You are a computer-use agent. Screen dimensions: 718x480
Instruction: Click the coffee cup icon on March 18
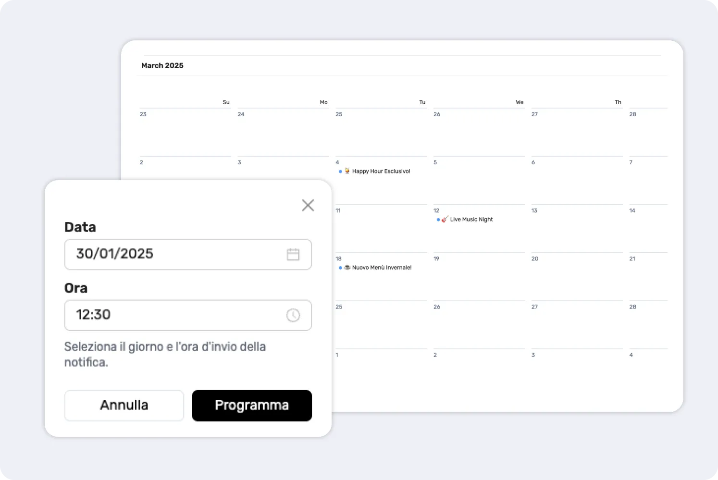pyautogui.click(x=347, y=268)
